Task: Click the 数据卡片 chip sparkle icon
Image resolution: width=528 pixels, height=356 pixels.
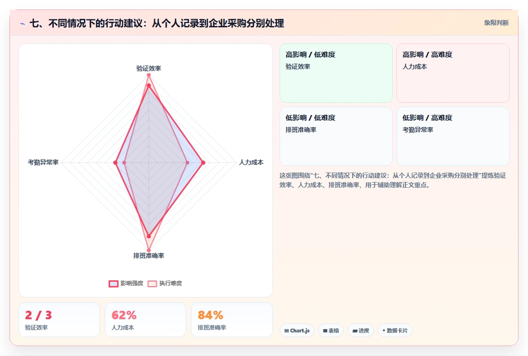Action: click(384, 331)
